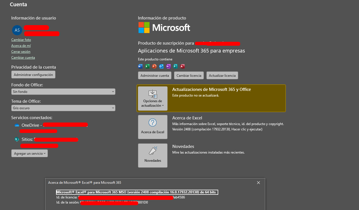Image resolution: width=359 pixels, height=210 pixels.
Task: Click the Cambiar foto link
Action: click(21, 40)
